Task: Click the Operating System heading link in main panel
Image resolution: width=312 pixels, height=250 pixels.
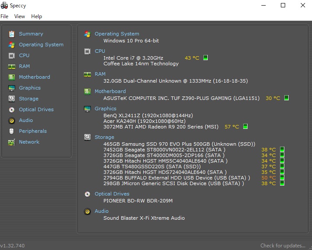Action: pos(117,34)
